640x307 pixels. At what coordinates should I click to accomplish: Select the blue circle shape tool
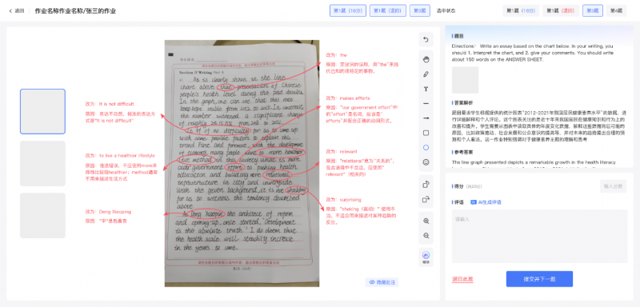tap(426, 148)
